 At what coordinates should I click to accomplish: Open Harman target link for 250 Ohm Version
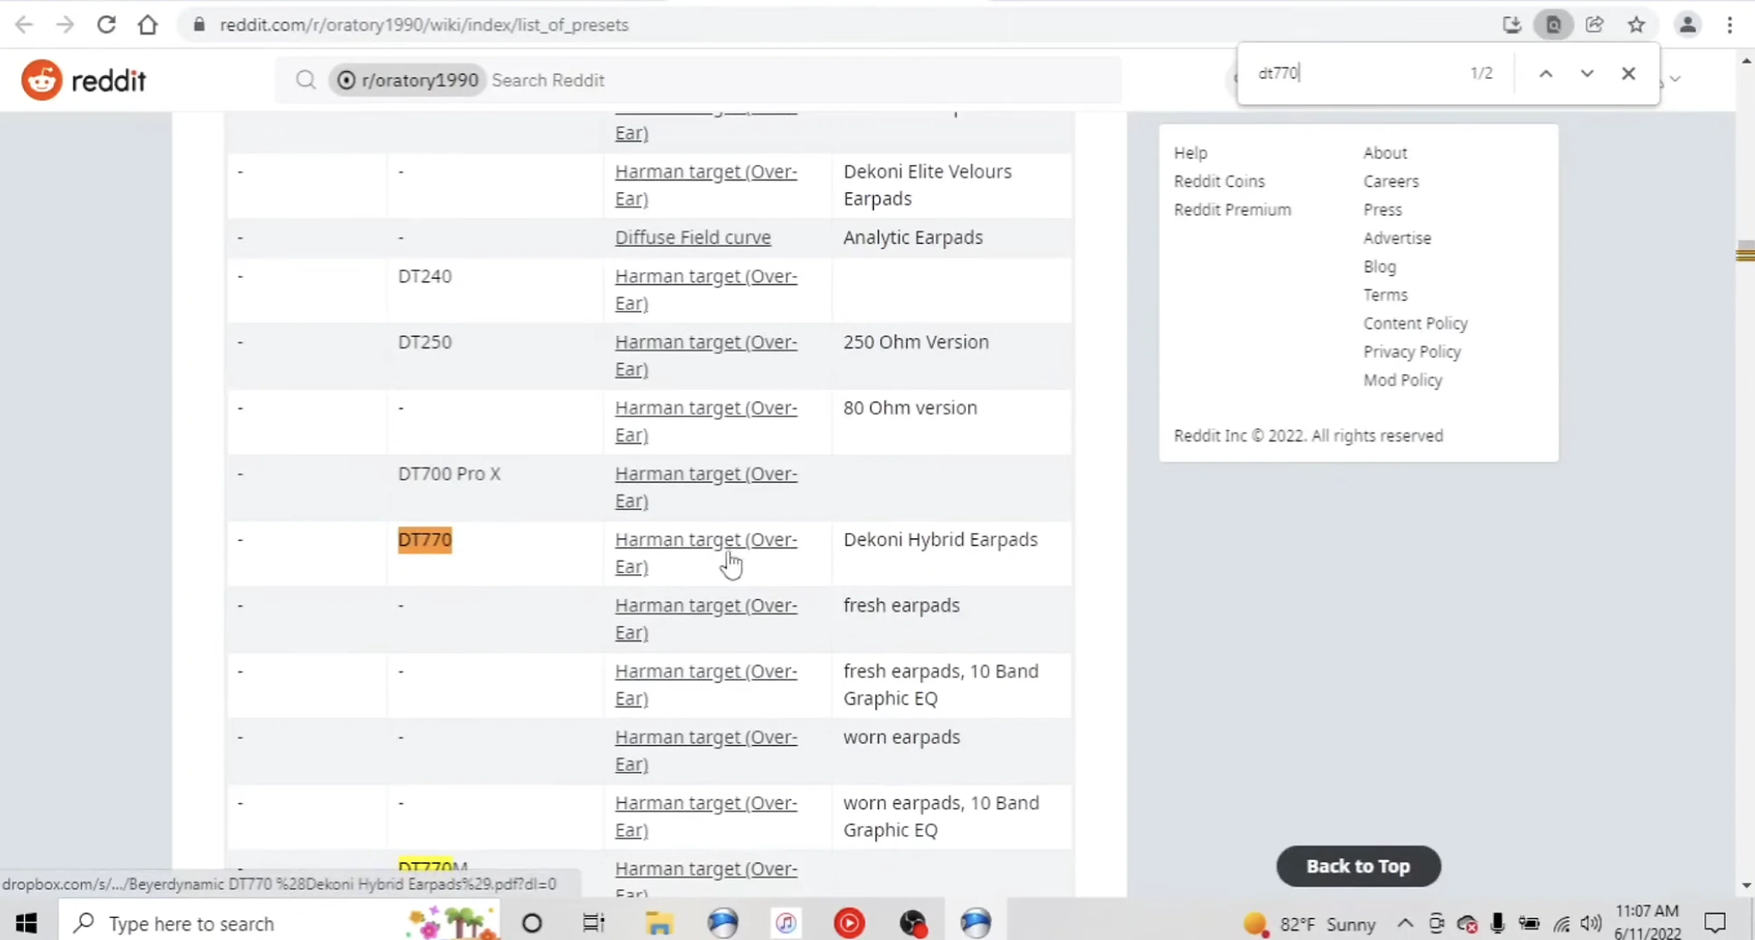706,355
